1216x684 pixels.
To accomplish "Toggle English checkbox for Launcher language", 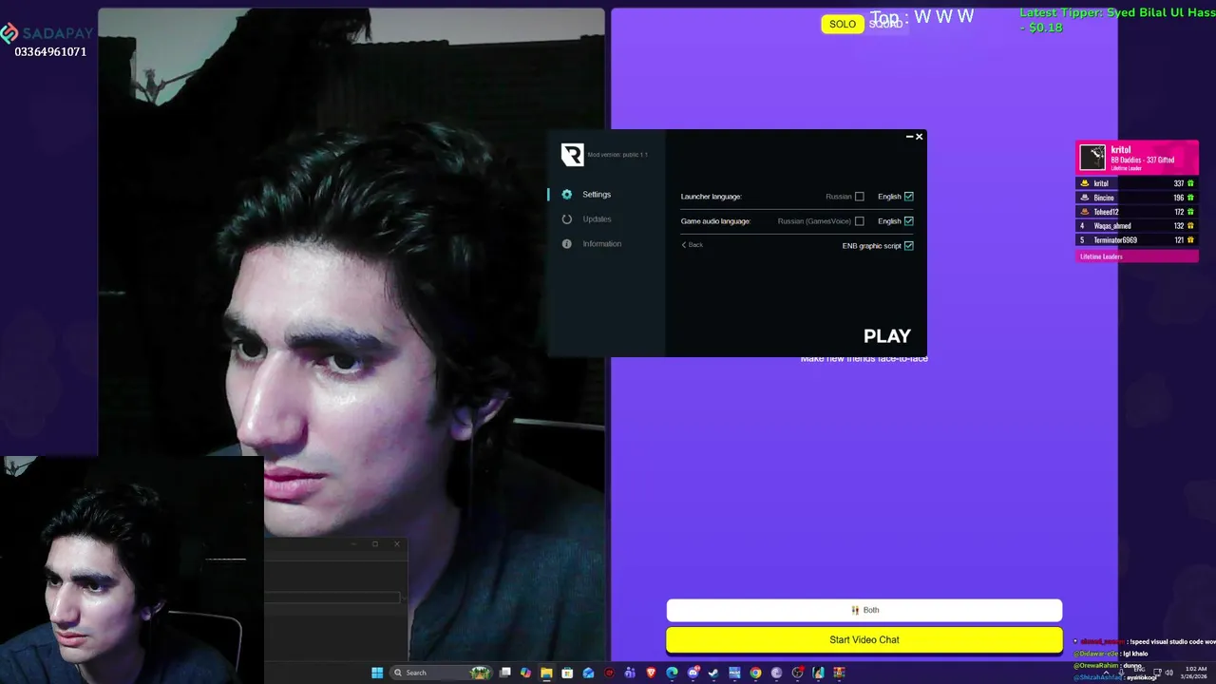I will tap(909, 197).
